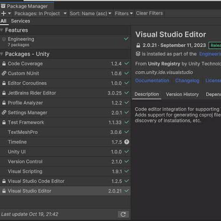Click the com.unity.ide.visualstudio package name
The height and width of the screenshot is (221, 221).
point(164,72)
